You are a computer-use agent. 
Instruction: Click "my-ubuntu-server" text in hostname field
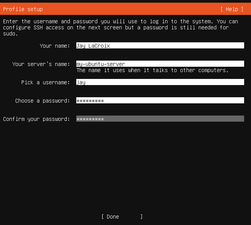(101, 64)
